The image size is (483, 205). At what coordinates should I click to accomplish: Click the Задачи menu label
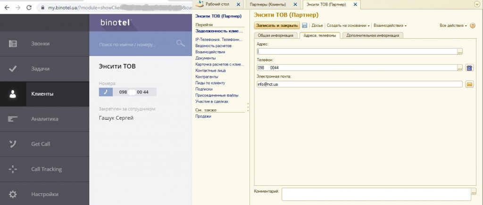(x=40, y=69)
